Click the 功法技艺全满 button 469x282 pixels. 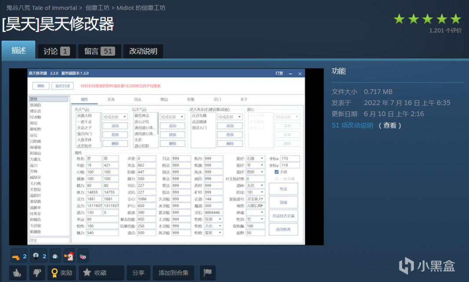pos(283,216)
